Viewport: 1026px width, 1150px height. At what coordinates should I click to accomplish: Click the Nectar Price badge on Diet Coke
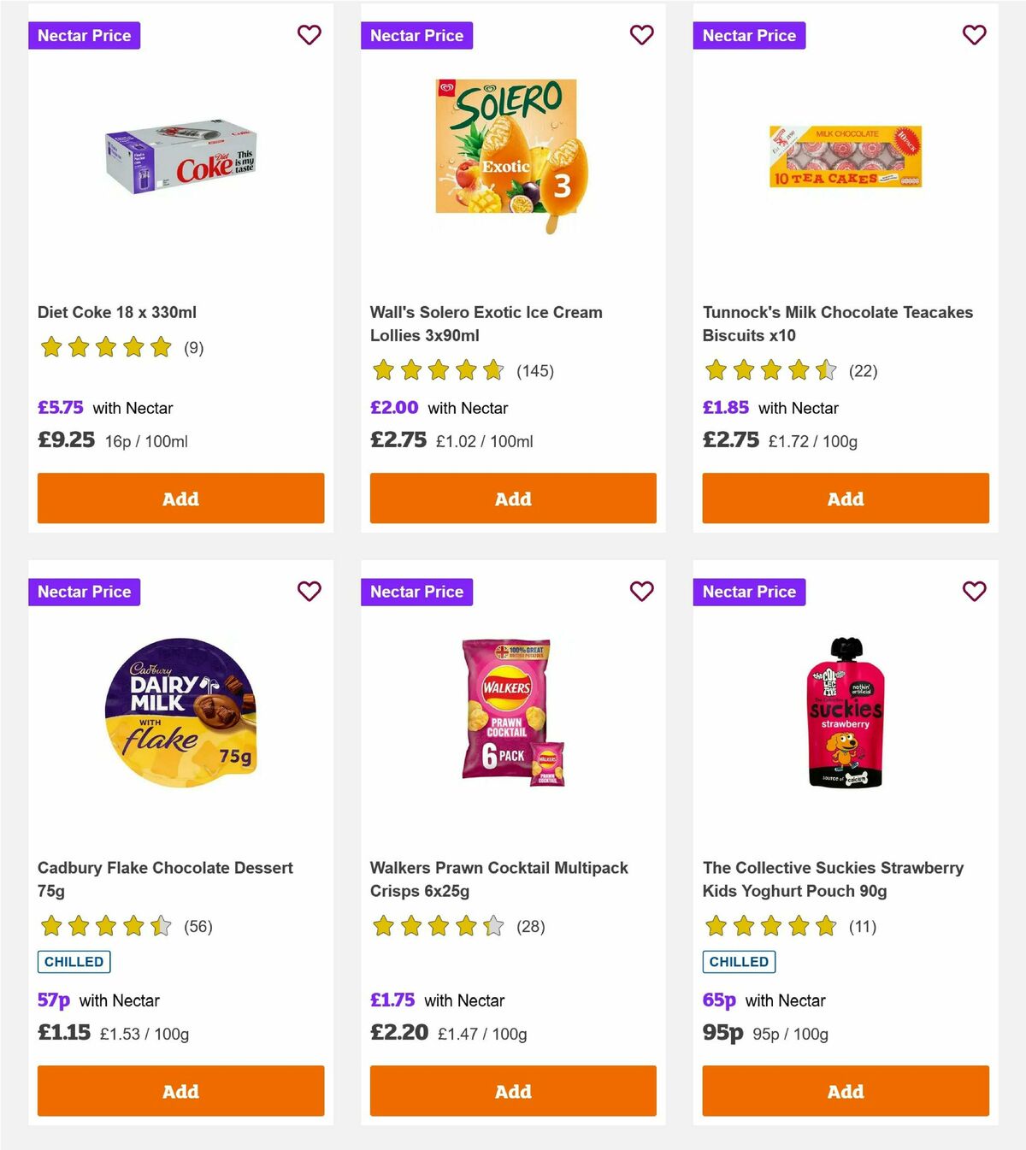point(84,35)
